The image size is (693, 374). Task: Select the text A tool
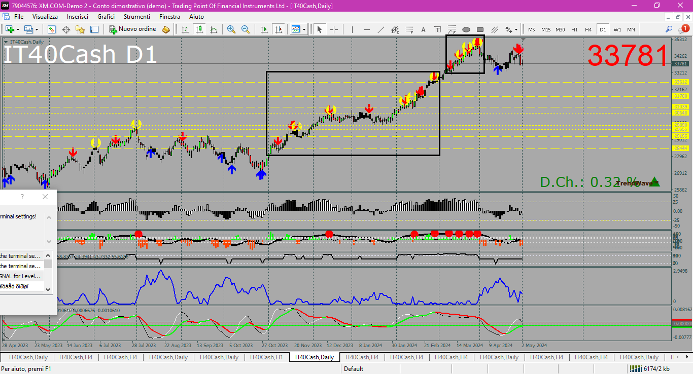424,29
